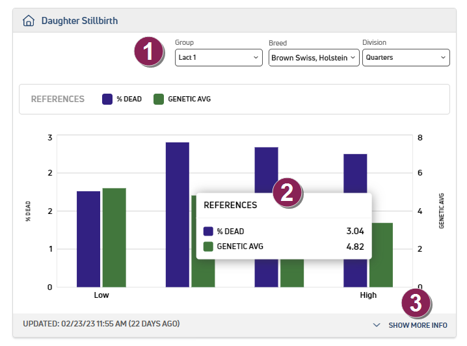This screenshot has height=346, width=467.
Task: Open the Division dropdown showing Quarters
Action: click(406, 58)
